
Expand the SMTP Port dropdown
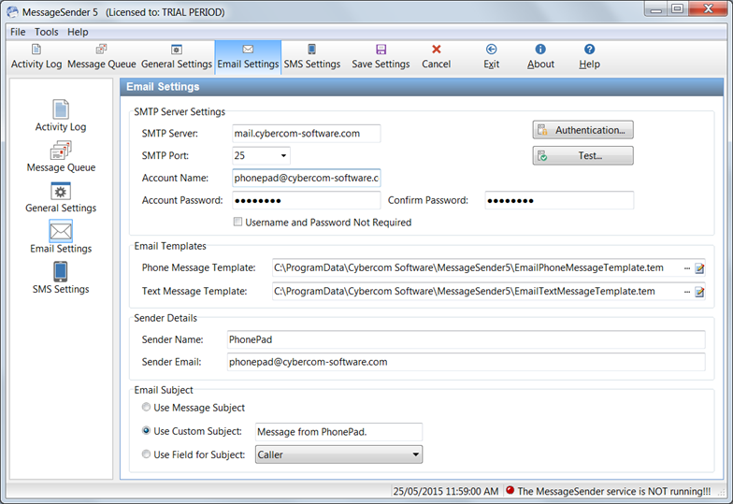tap(283, 155)
